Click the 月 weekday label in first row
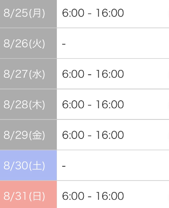Screen dimensions: 169x208 (x=37, y=13)
